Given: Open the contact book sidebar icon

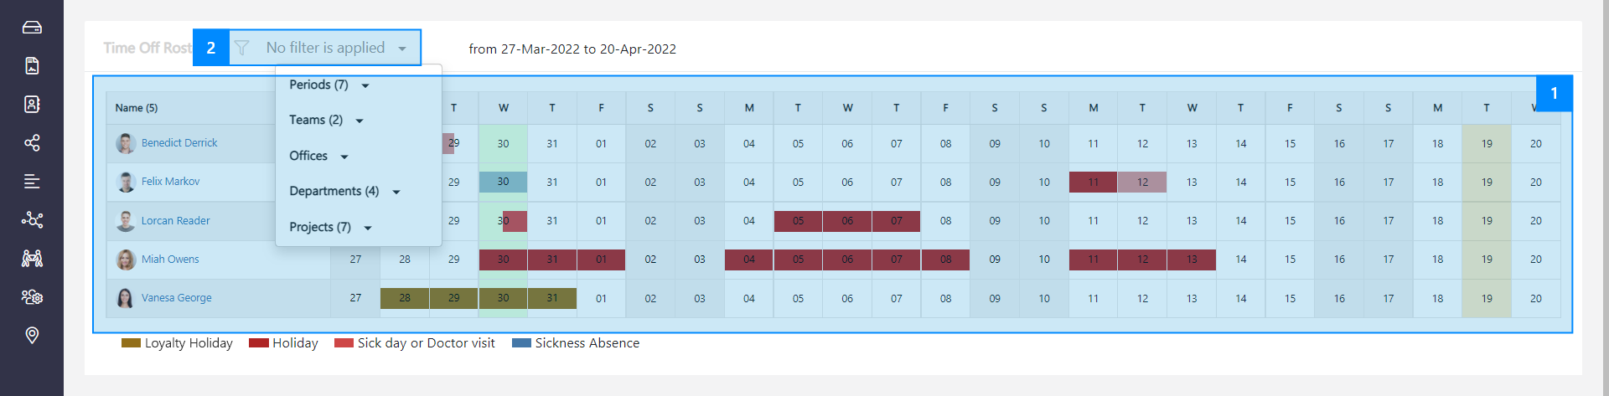Looking at the screenshot, I should [32, 105].
